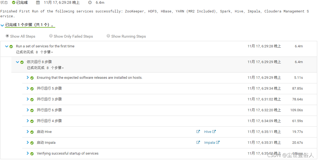Click the external link icon left of Hive
The height and width of the screenshot is (160, 318).
click(x=198, y=131)
